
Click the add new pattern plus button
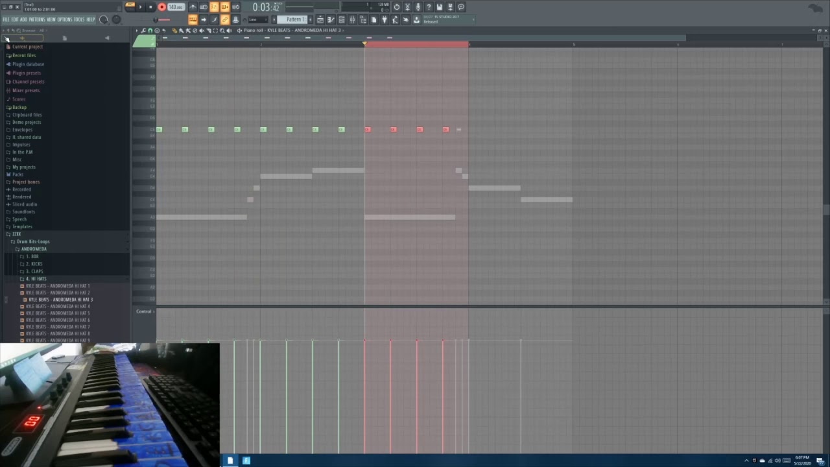(x=311, y=19)
